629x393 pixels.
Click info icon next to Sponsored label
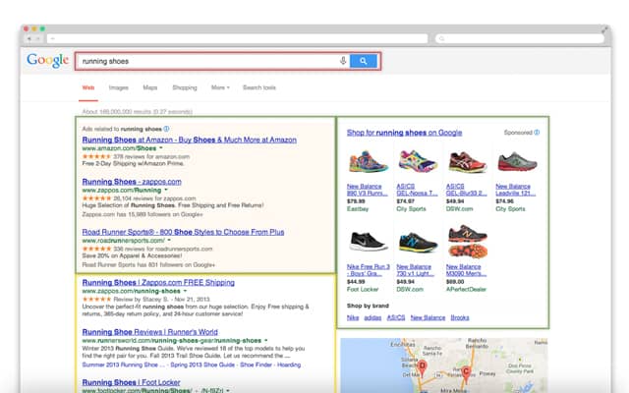coord(537,133)
